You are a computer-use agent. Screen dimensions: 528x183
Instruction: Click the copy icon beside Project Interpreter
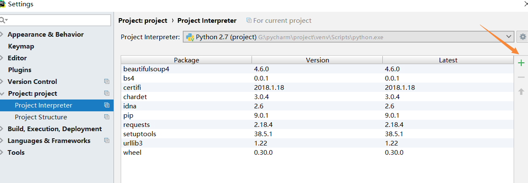[x=107, y=105]
